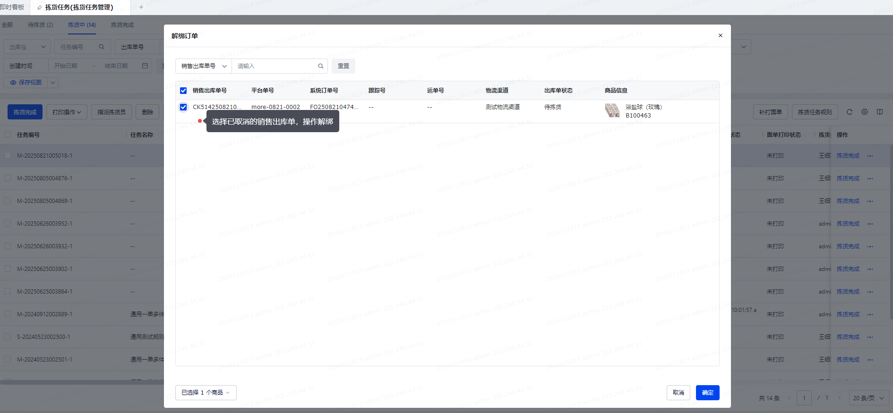The image size is (893, 413).
Task: Check the box for task M-20250805004876-1
Action: click(8, 178)
